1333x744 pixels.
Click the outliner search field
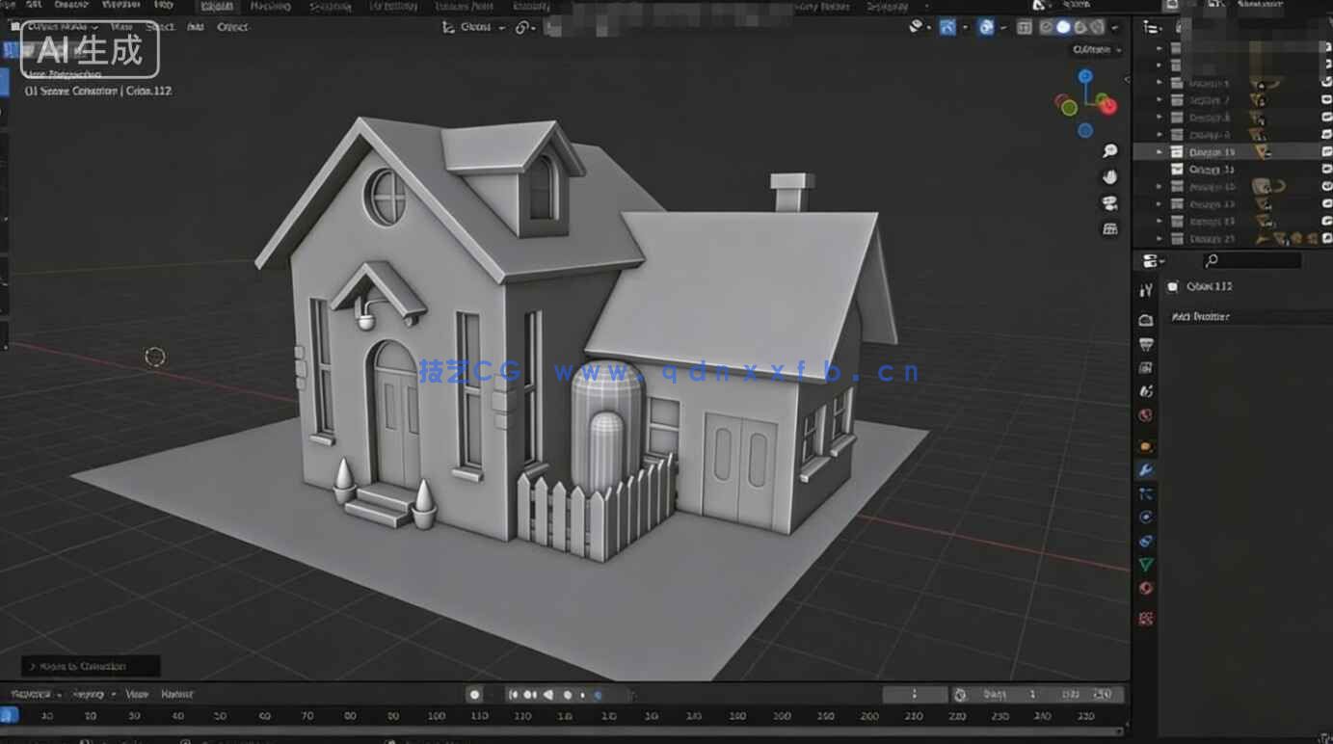pyautogui.click(x=1253, y=260)
